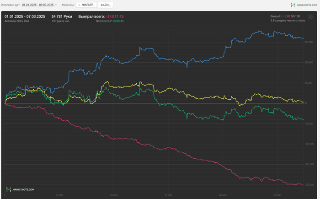
Task: Click the average tables count text
Action: pyautogui.click(x=288, y=21)
